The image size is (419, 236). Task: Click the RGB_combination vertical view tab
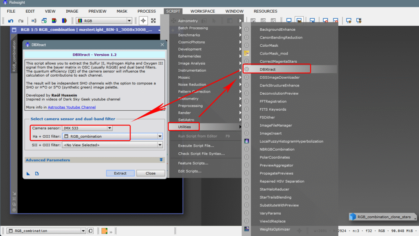pyautogui.click(x=14, y=57)
